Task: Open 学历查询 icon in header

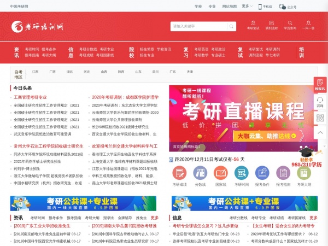Action: coord(290,24)
